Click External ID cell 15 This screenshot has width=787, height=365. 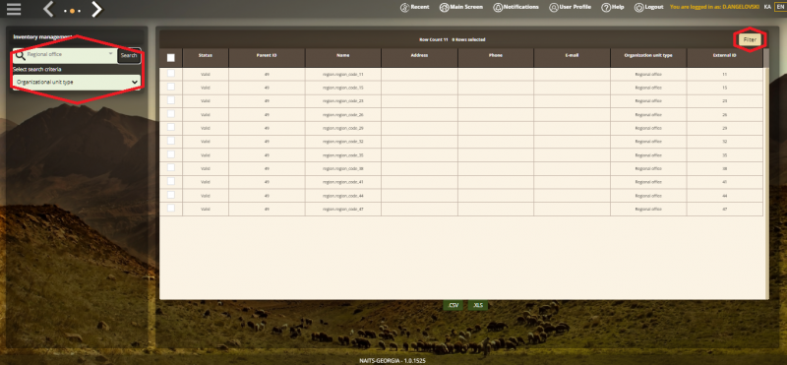point(725,88)
